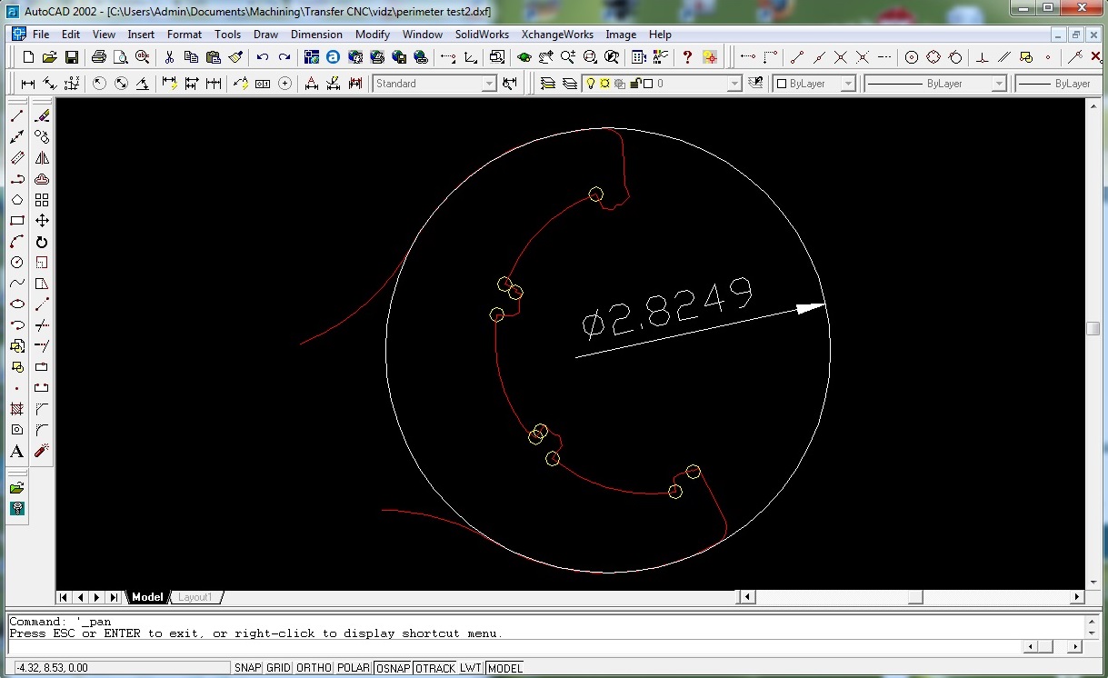Open the Modify menu
Viewport: 1108px width, 678px height.
click(373, 35)
